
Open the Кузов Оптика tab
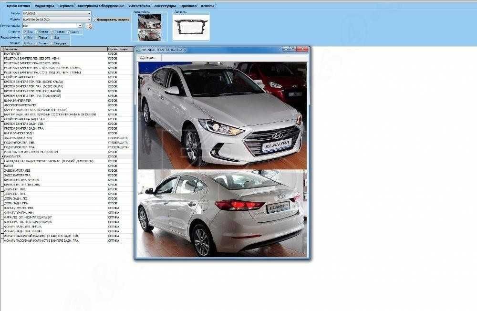pyautogui.click(x=18, y=6)
